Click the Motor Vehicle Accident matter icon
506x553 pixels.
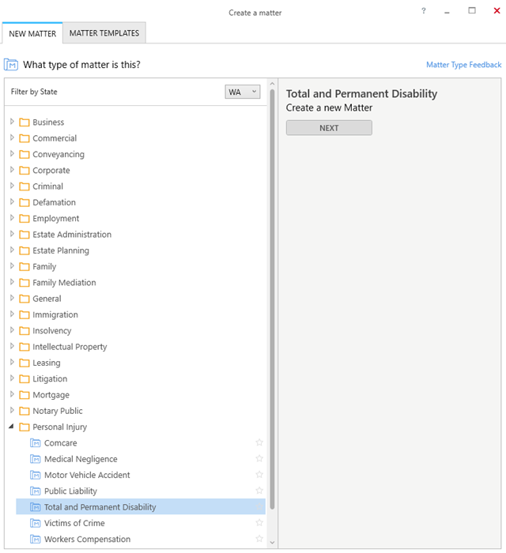(x=35, y=475)
